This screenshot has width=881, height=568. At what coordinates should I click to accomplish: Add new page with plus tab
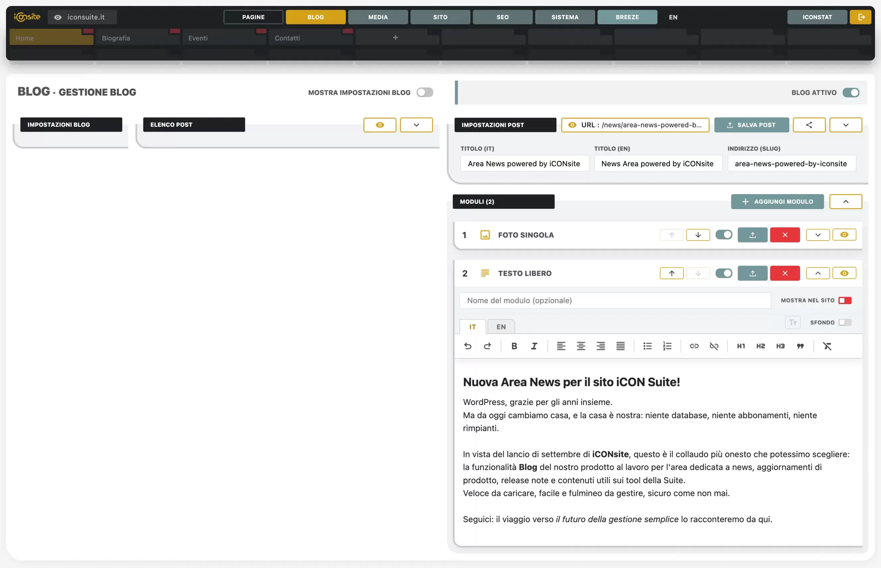[395, 37]
